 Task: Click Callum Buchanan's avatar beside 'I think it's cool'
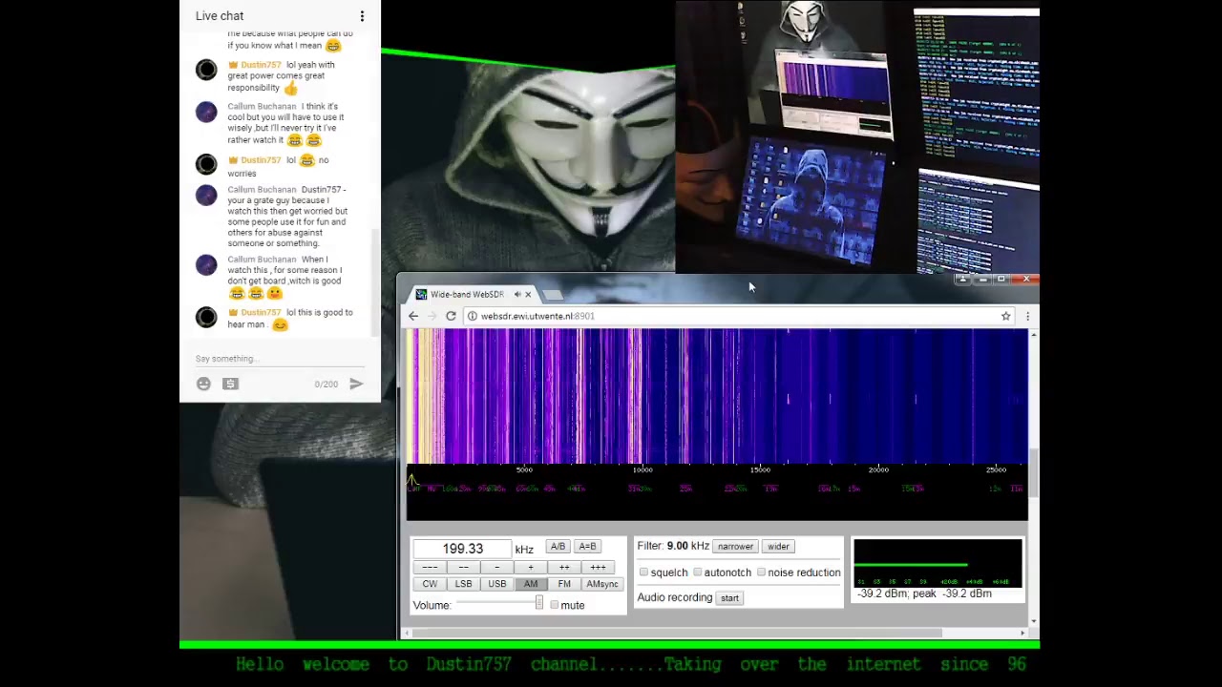click(206, 112)
